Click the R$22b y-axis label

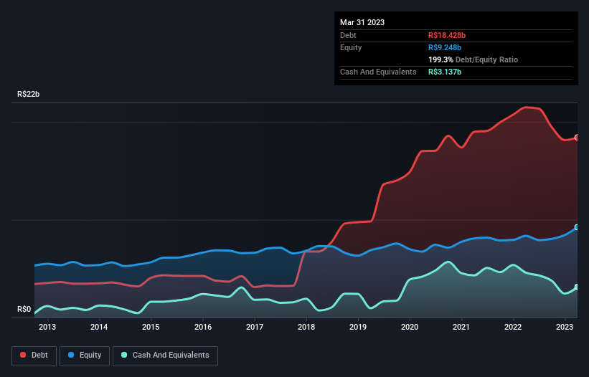[x=28, y=94]
